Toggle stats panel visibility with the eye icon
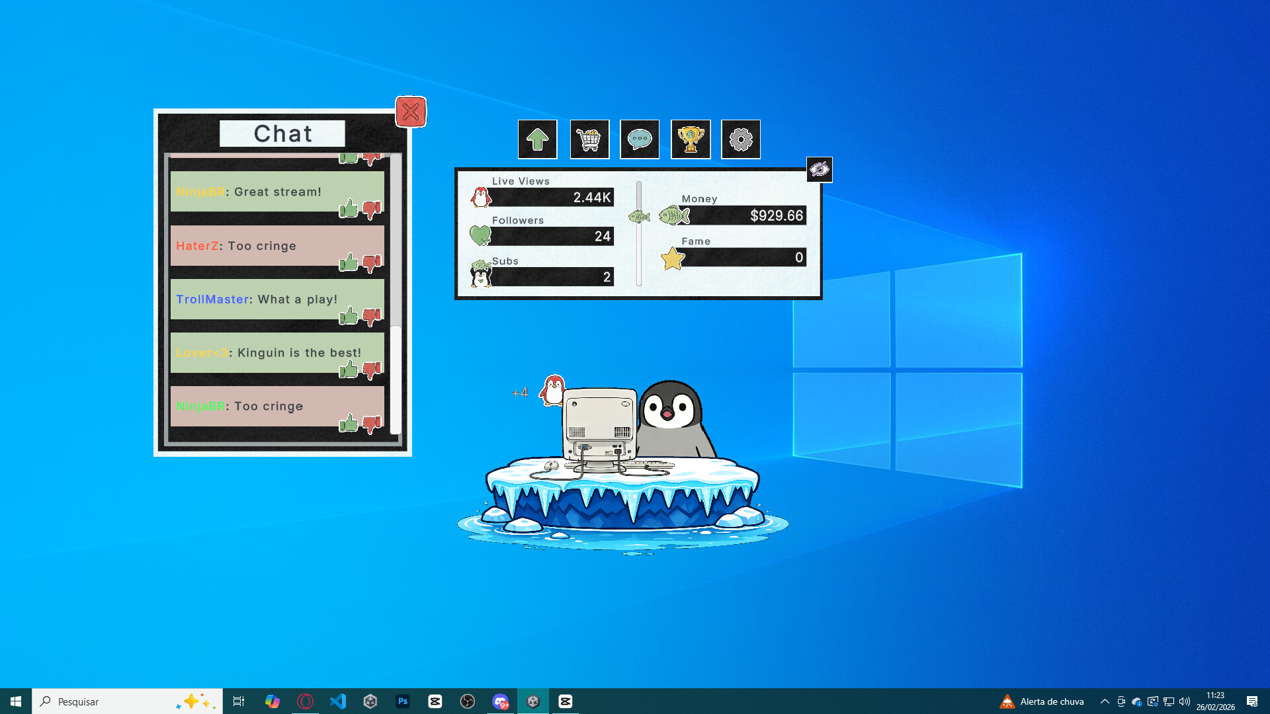Viewport: 1270px width, 714px height. (820, 169)
